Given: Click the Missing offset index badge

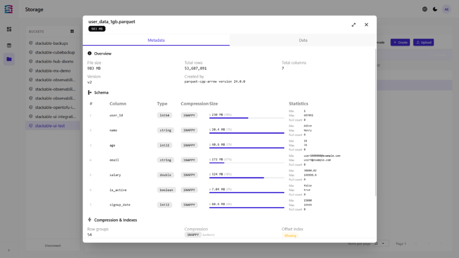Looking at the screenshot, I should click(290, 236).
